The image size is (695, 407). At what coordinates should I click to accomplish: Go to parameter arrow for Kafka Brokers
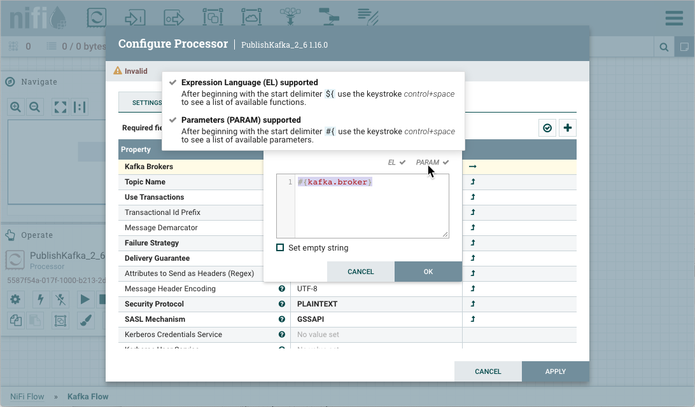click(x=472, y=167)
